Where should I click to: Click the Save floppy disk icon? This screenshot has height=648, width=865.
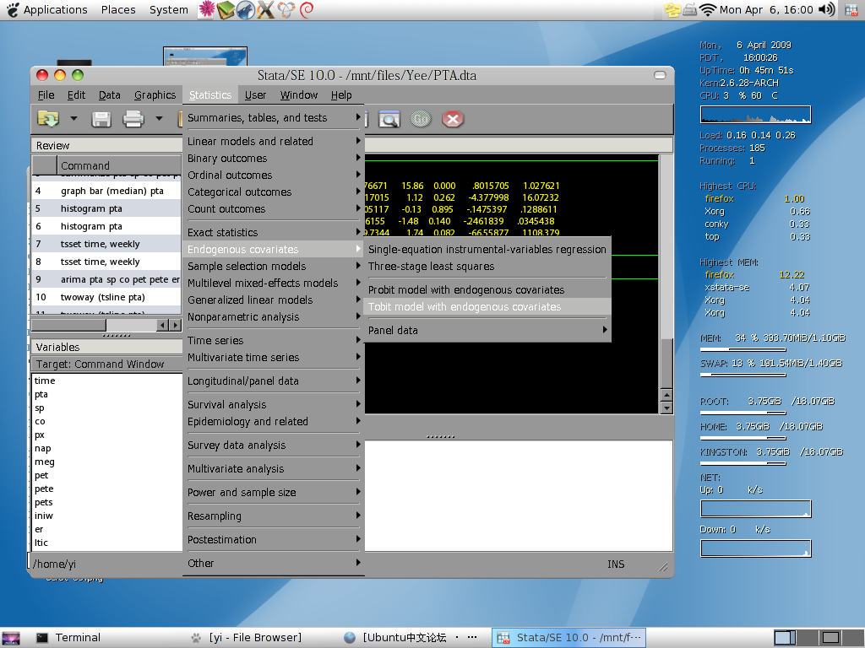click(101, 119)
